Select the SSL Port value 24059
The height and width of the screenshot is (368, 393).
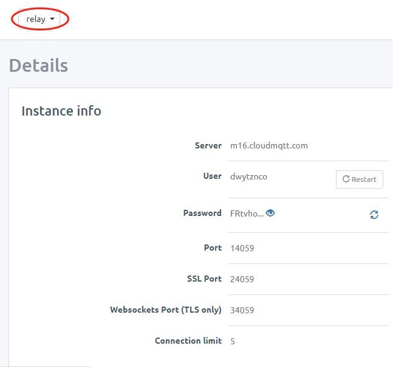242,279
